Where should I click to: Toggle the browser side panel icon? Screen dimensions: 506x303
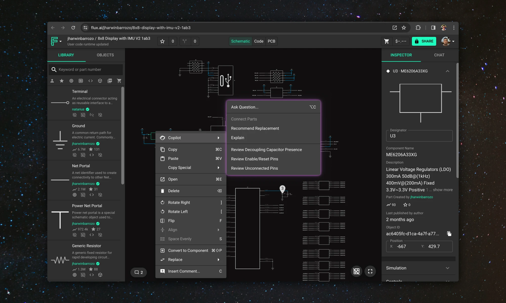click(x=433, y=28)
